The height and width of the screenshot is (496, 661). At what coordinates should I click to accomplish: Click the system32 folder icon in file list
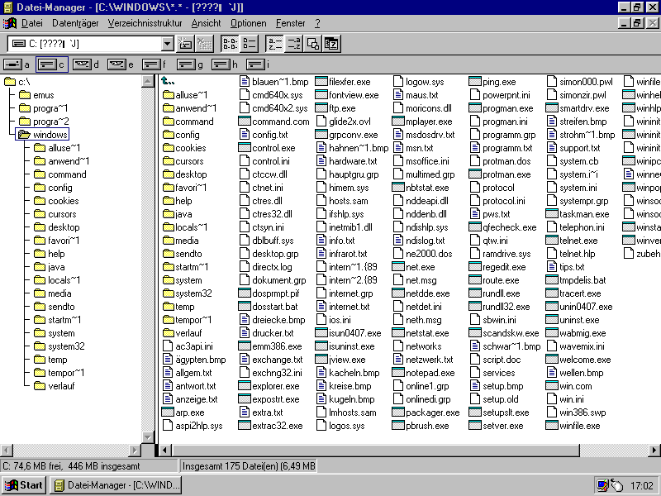169,293
